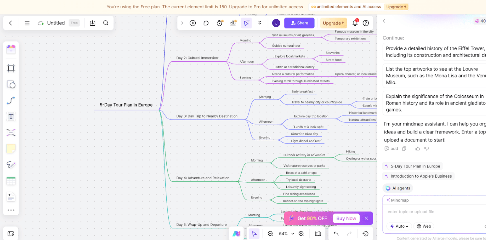Click the cloud sync status icon

(x=40, y=23)
